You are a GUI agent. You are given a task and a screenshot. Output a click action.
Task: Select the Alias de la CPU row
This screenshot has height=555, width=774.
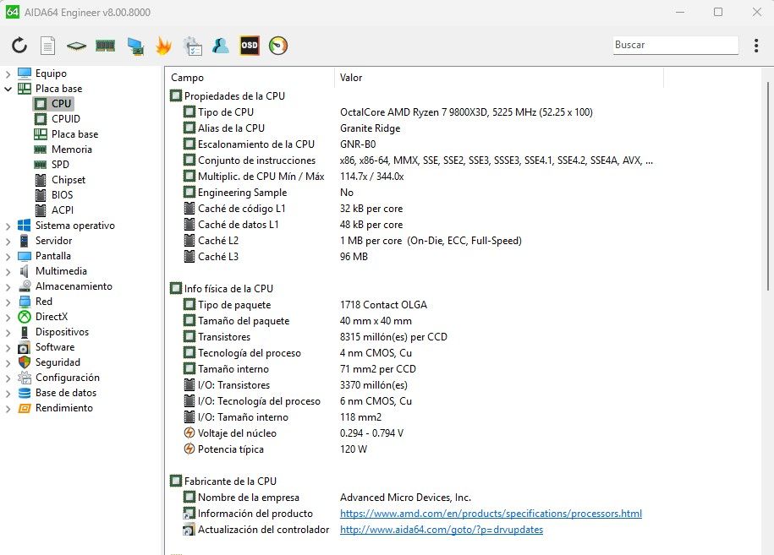tap(414, 128)
